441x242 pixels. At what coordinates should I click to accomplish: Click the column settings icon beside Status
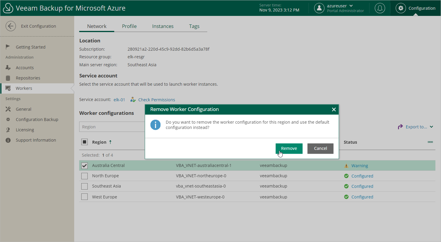430,142
